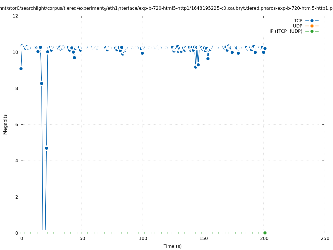Click the 50 tick label on time axis
This screenshot has width=333, height=250.
[x=82, y=238]
